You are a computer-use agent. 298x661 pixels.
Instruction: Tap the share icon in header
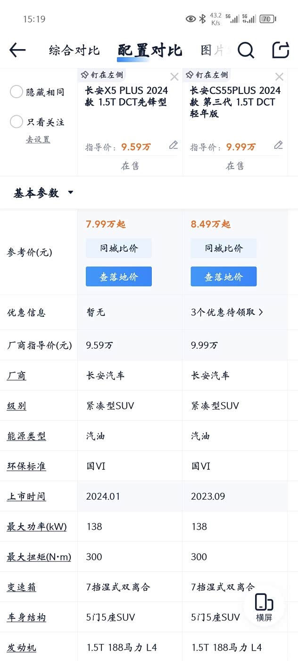point(281,50)
